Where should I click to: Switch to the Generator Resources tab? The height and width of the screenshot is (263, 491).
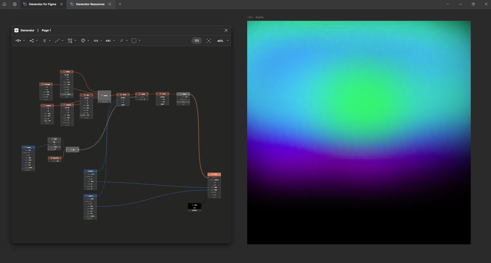point(90,4)
